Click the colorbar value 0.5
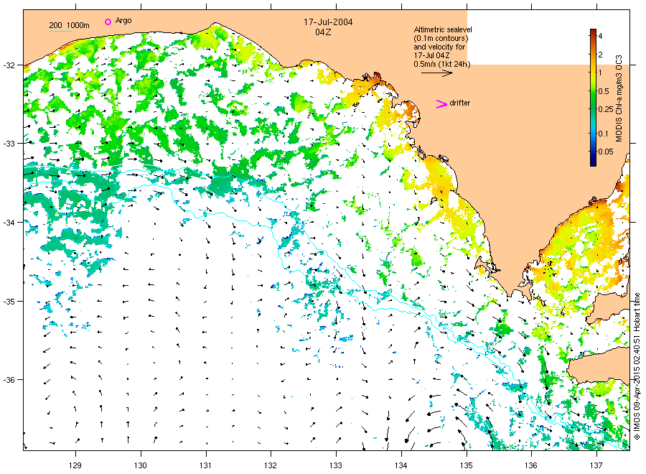 click(x=604, y=91)
